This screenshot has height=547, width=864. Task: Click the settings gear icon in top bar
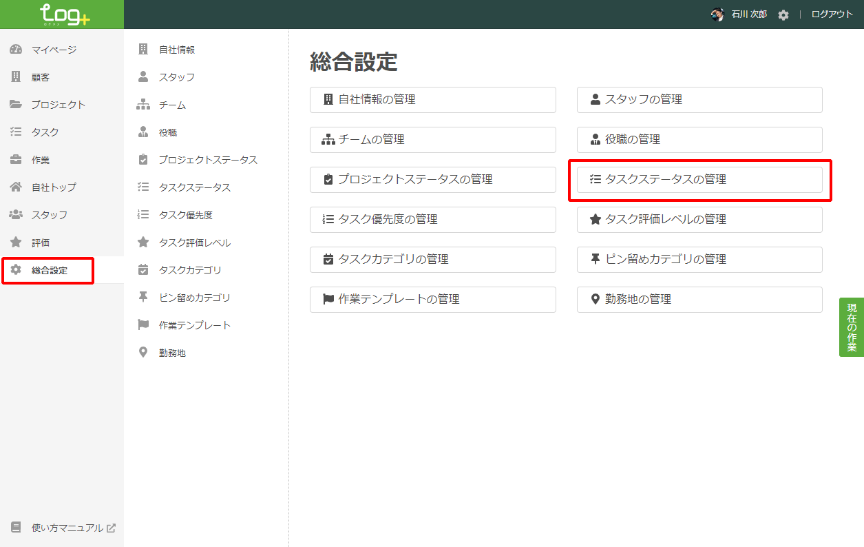tap(783, 14)
